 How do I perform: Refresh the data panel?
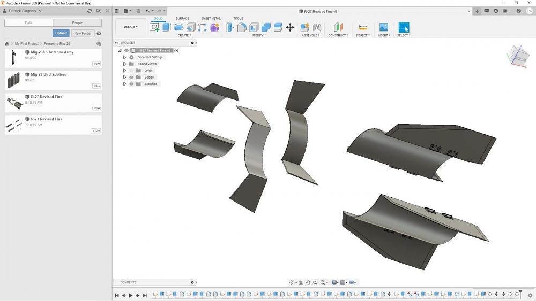90,11
